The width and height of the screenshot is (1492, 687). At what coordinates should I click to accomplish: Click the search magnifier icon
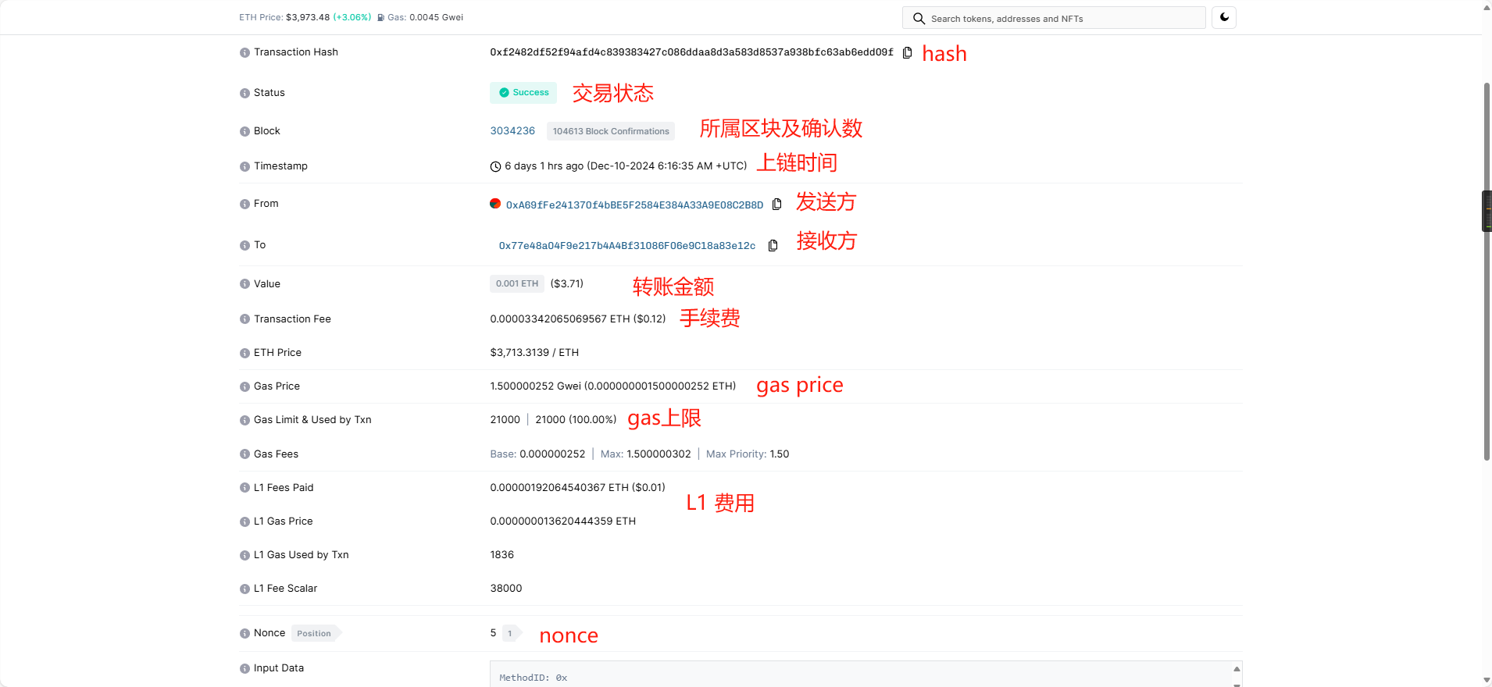(x=919, y=18)
